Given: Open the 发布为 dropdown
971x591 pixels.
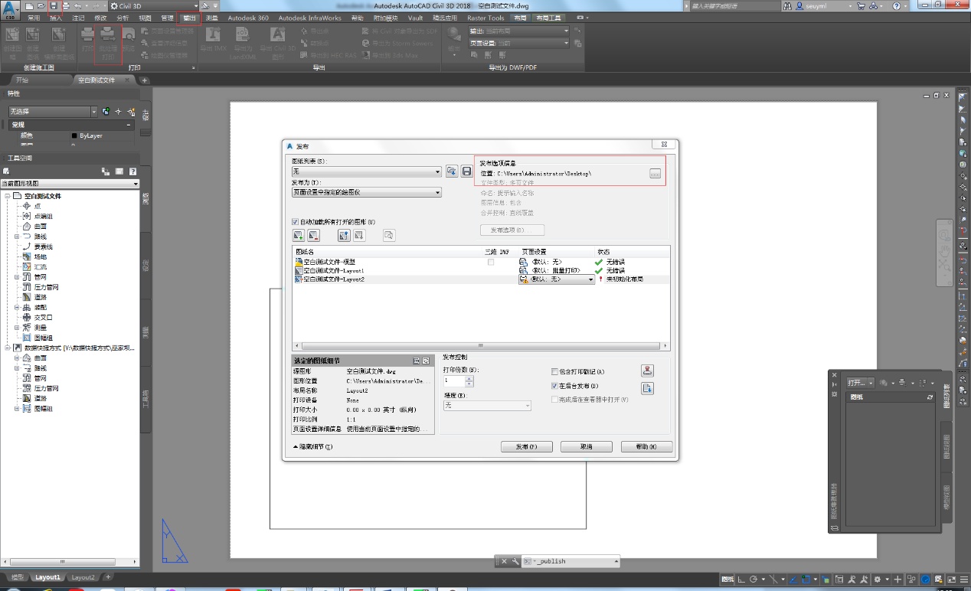Looking at the screenshot, I should tap(366, 192).
